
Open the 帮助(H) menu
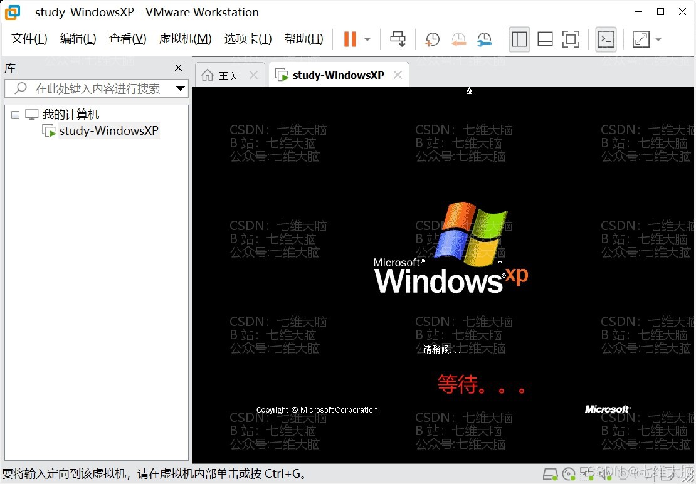tap(303, 39)
